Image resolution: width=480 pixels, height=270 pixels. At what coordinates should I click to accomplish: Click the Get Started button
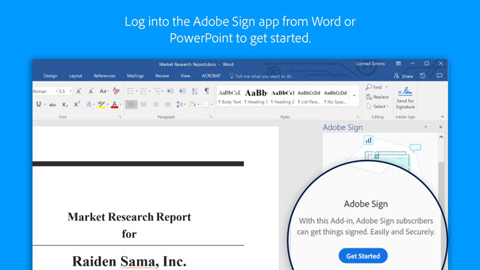tap(363, 256)
